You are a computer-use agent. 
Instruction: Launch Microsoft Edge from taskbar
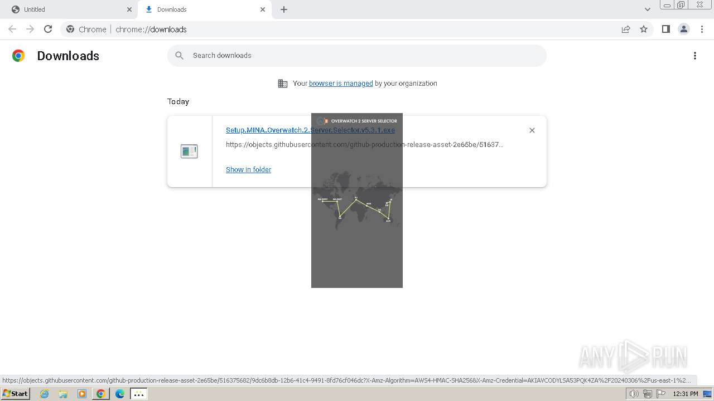click(x=119, y=394)
